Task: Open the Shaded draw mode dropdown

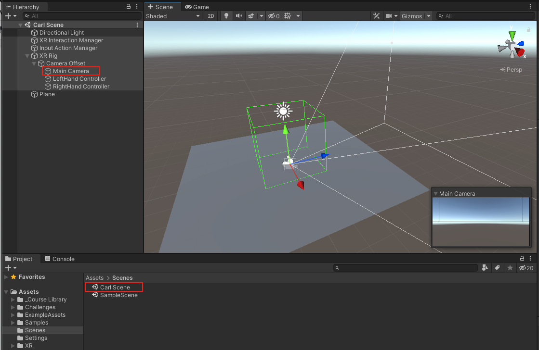Action: point(173,16)
